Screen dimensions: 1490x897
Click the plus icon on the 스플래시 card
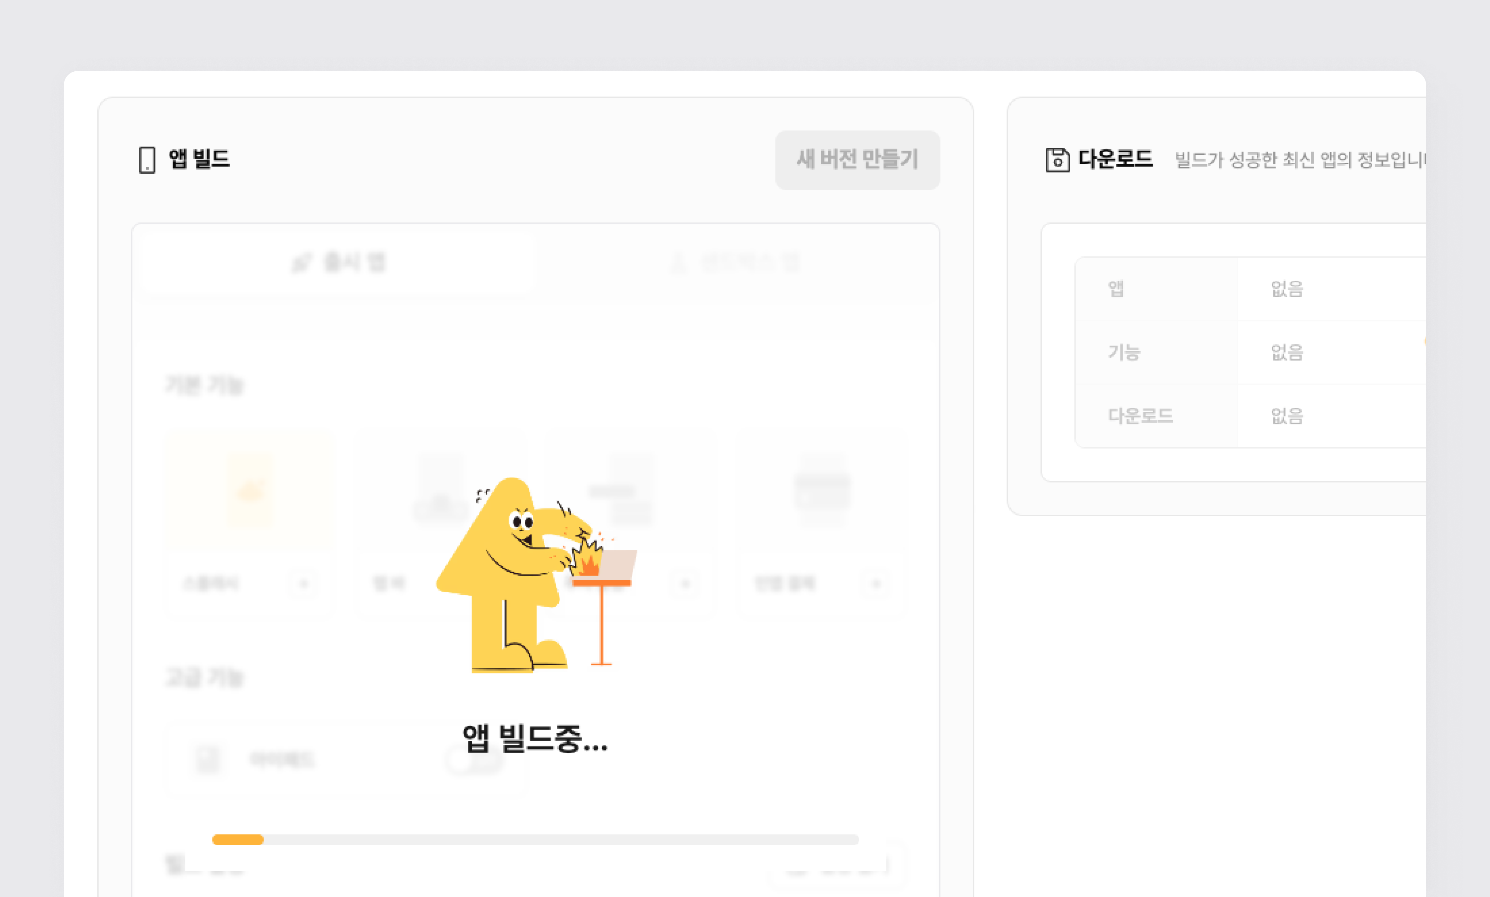pos(304,584)
